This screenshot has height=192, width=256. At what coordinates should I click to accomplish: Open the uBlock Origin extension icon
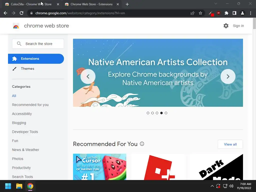tap(218, 13)
